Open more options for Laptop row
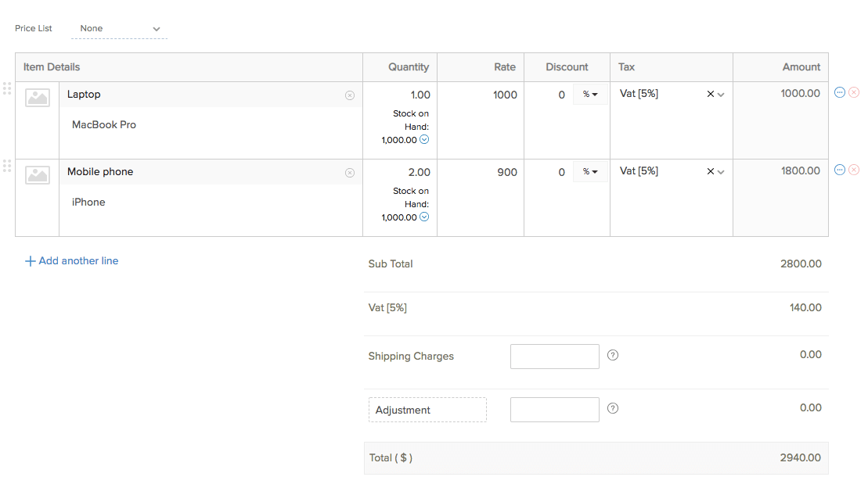The width and height of the screenshot is (868, 484). click(840, 92)
